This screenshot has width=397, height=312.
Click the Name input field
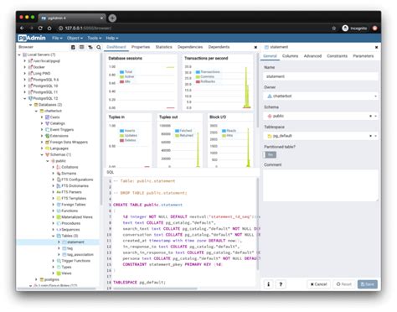coord(321,76)
